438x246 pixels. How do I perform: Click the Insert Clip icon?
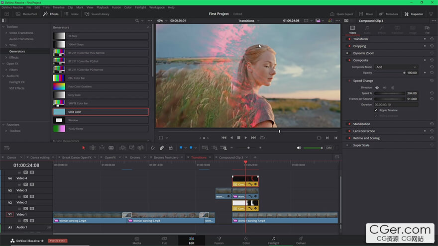122,148
